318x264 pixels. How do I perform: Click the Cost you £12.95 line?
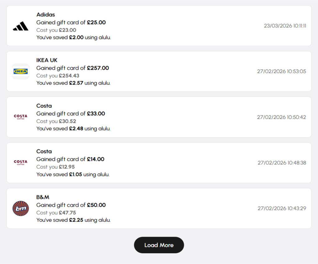click(x=56, y=167)
